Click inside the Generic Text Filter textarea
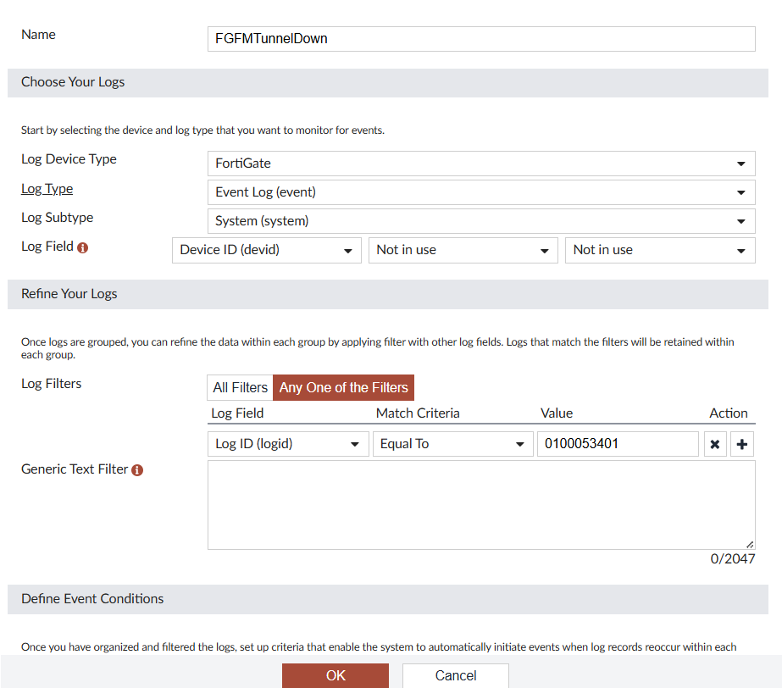782x688 pixels. (481, 505)
